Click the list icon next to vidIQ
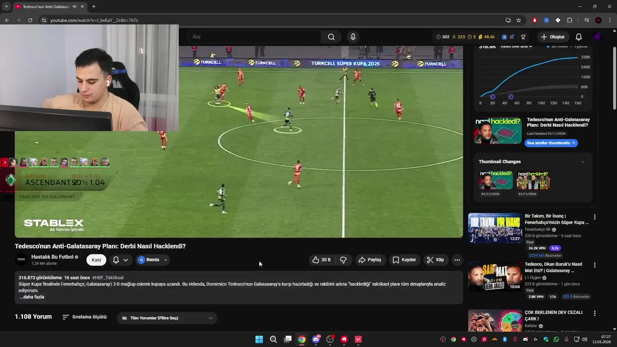 click(512, 37)
